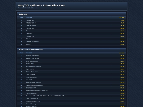Select "Rambunctious Pirranha" entry
Viewport: 143px width, 107px height.
pyautogui.click(x=34, y=66)
